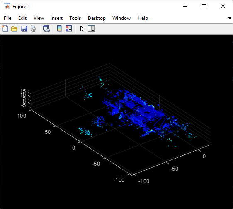This screenshot has height=209, width=233.
Task: Maximize the Figure 1 window
Action: click(204, 6)
